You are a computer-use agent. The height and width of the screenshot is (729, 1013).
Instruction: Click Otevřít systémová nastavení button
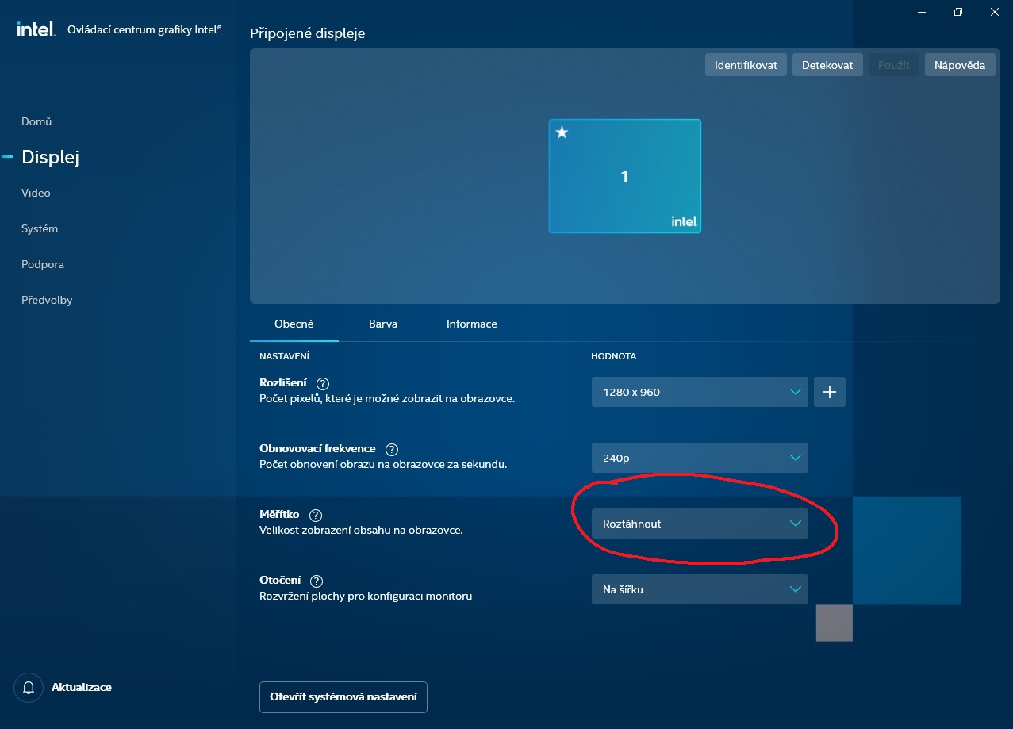pos(343,697)
